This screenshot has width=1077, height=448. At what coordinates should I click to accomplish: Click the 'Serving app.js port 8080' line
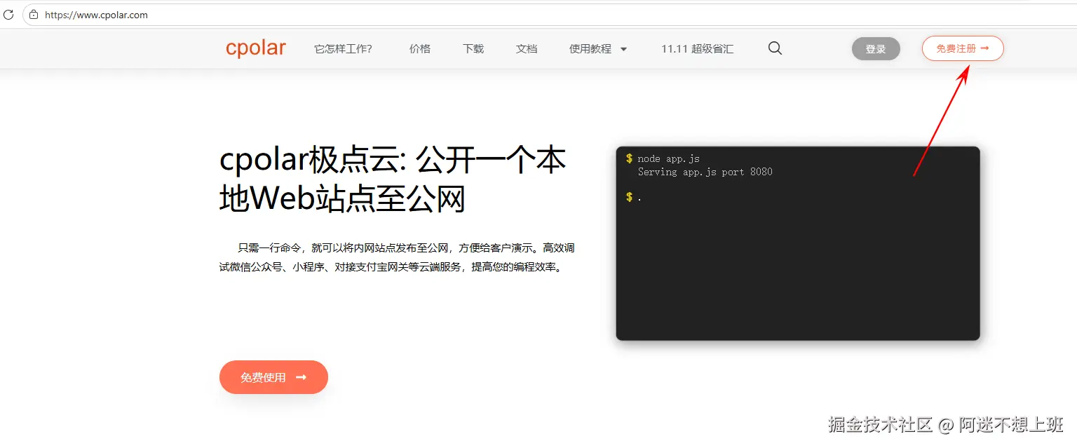[x=705, y=172]
